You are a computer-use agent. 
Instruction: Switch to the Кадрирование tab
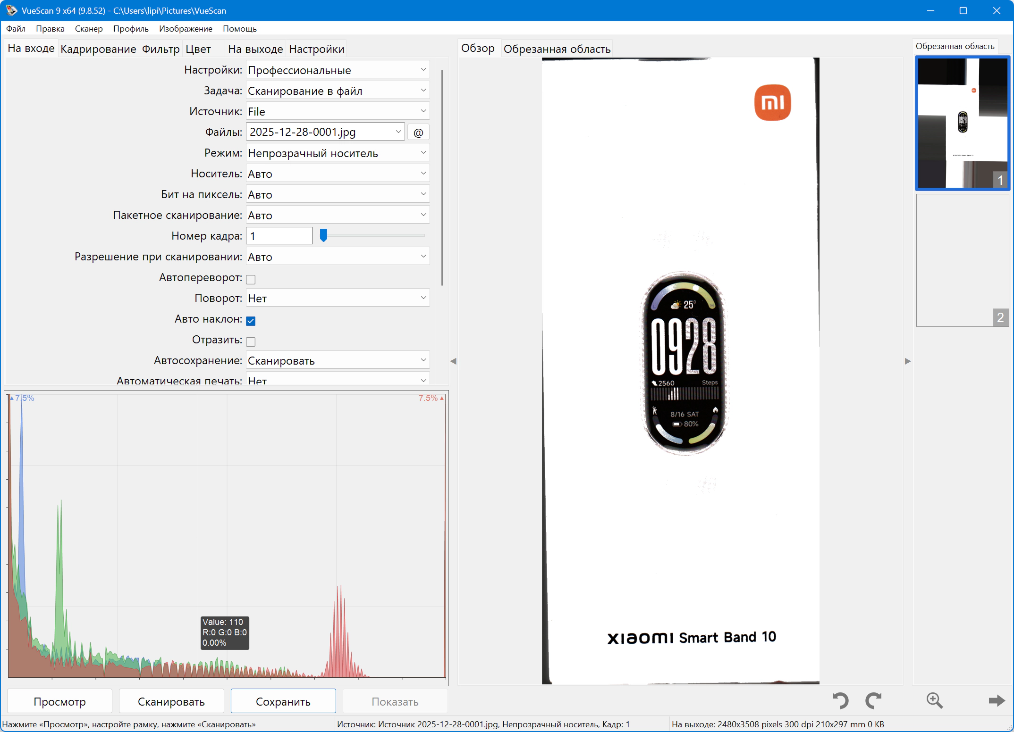[x=98, y=49]
